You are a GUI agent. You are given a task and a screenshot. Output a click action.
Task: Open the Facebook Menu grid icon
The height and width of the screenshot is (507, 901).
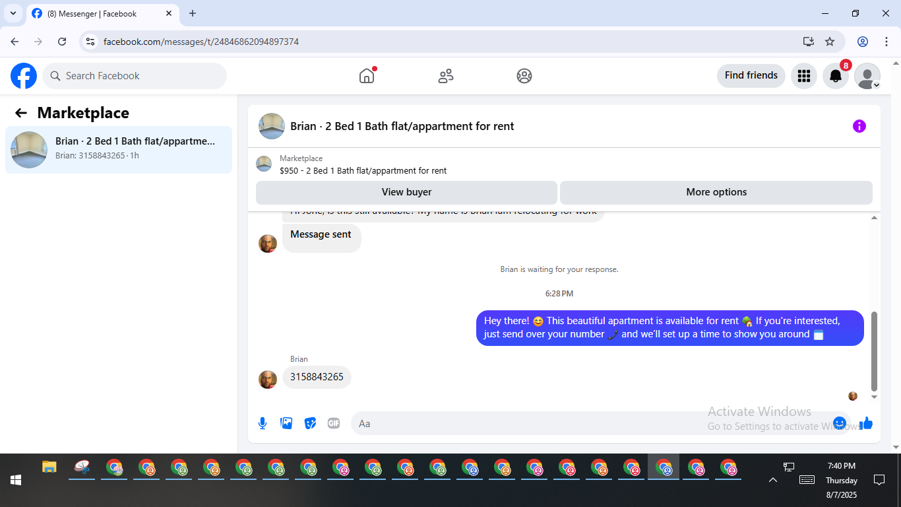pos(803,76)
